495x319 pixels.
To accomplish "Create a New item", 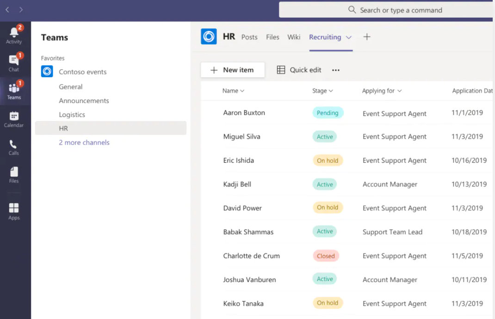I will pos(233,69).
